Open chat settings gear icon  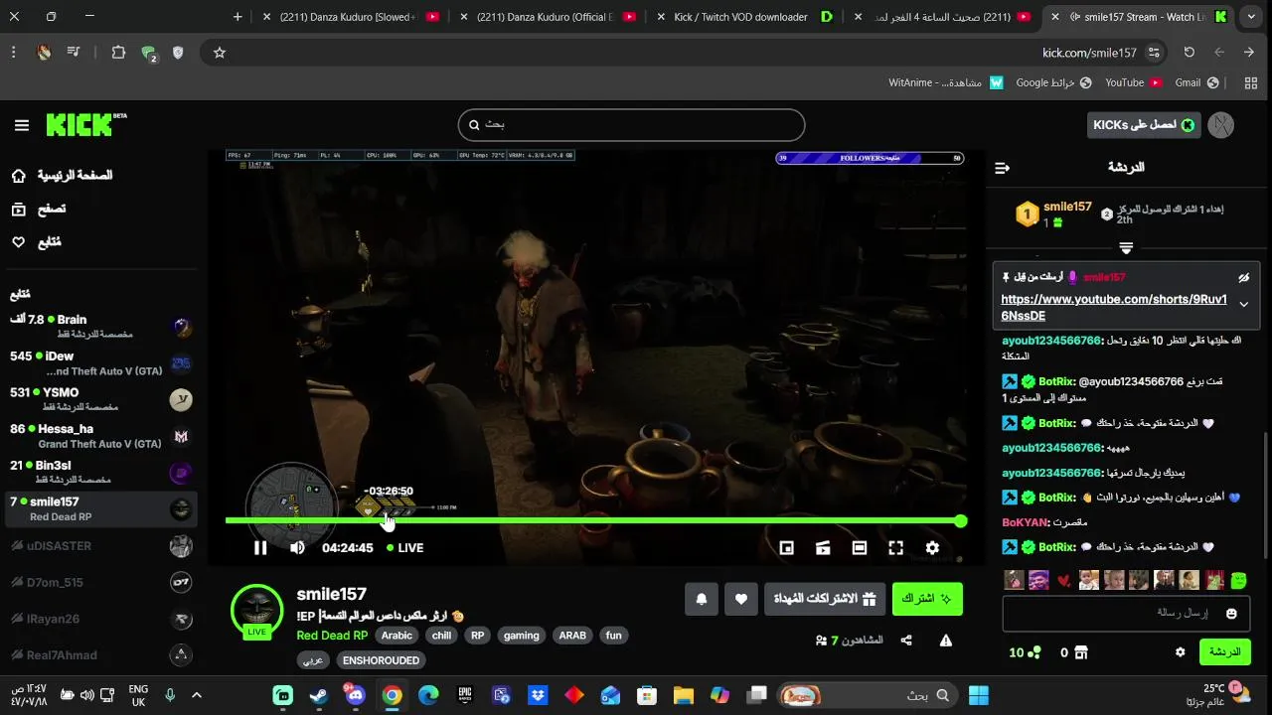pos(1180,652)
